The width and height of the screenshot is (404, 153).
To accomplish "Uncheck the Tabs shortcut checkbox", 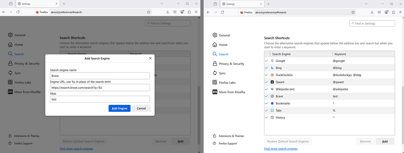I will click(x=267, y=110).
